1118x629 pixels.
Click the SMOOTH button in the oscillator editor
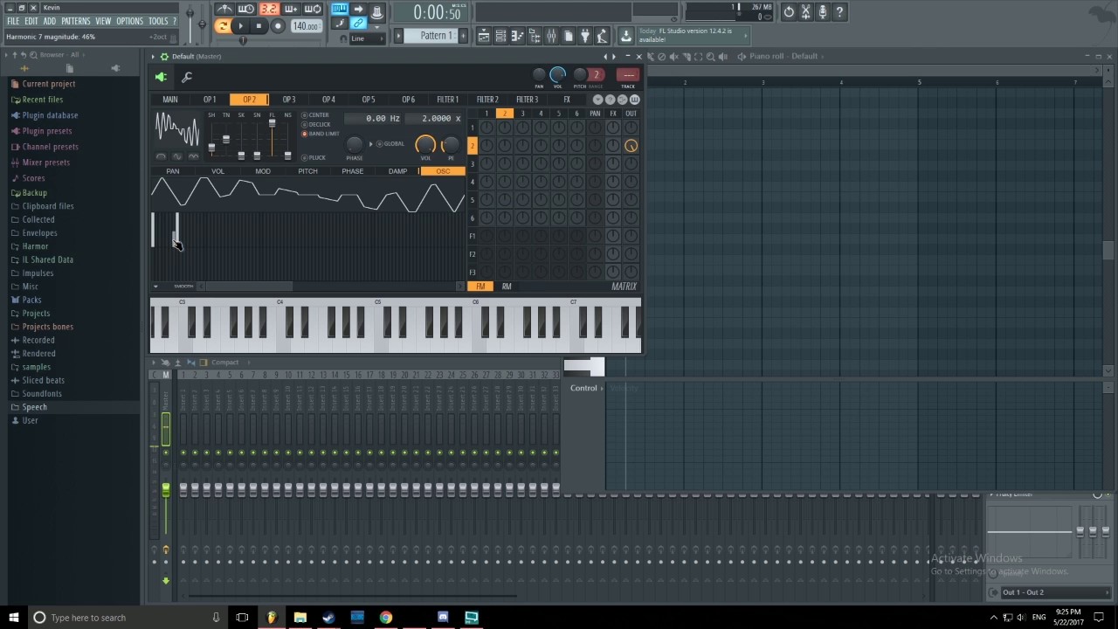click(183, 287)
